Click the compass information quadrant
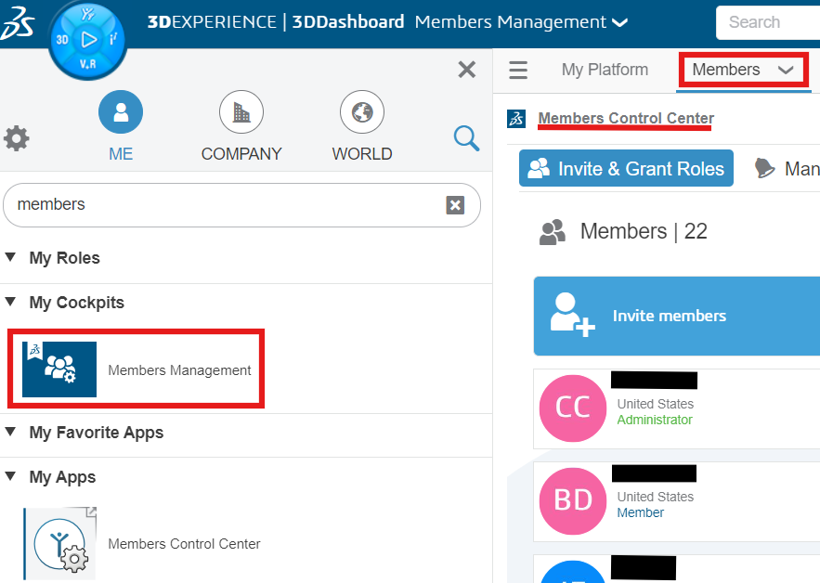 click(x=113, y=39)
